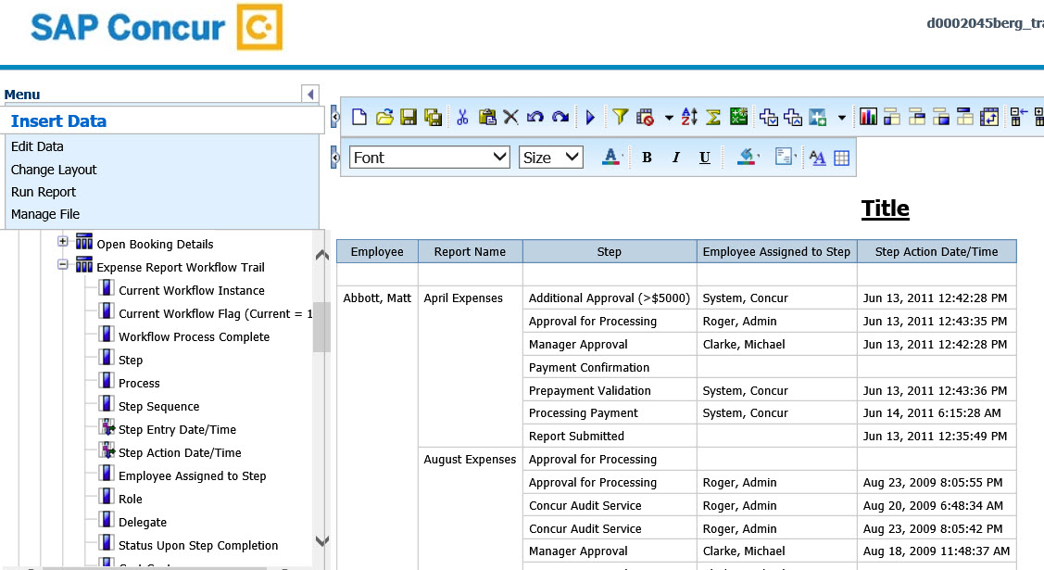The width and height of the screenshot is (1044, 570).
Task: Click the Save icon in toolbar
Action: click(x=409, y=117)
